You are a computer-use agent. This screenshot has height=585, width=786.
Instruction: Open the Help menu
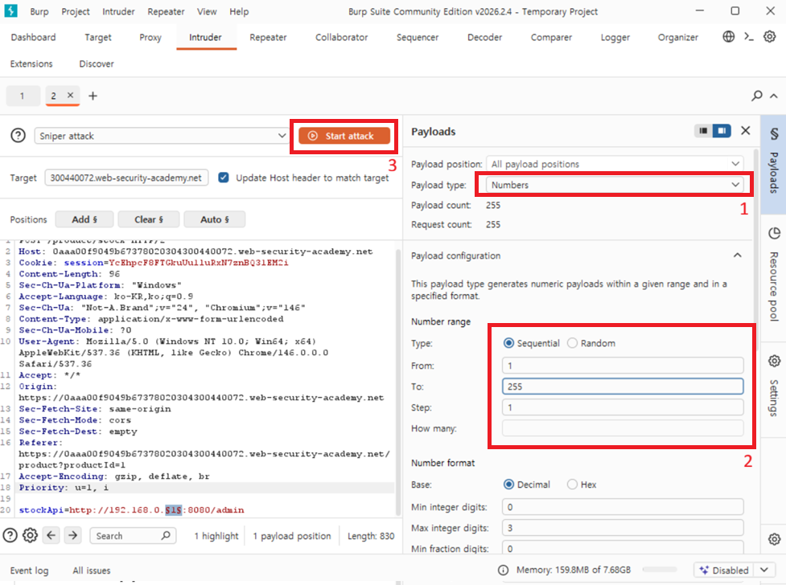pos(239,11)
